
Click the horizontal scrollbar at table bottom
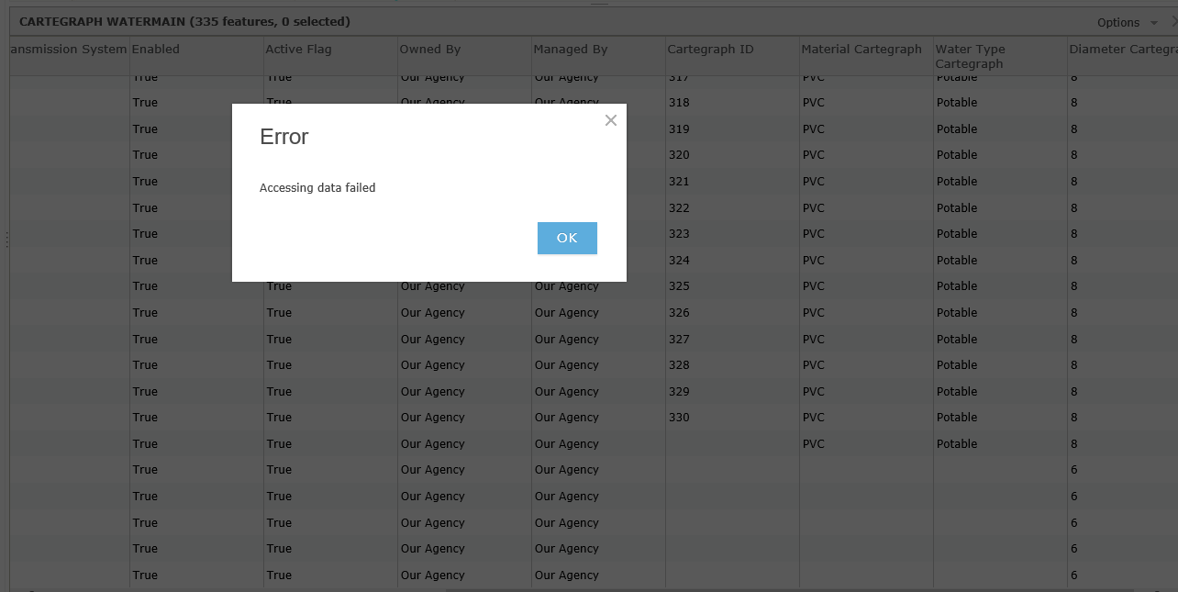click(x=789, y=589)
